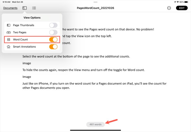
Task: Turn on the Page Thumbnails switch
Action: (53, 25)
